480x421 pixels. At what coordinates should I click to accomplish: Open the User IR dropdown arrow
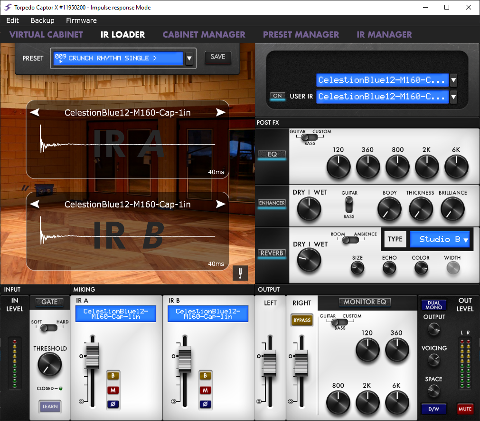click(454, 97)
